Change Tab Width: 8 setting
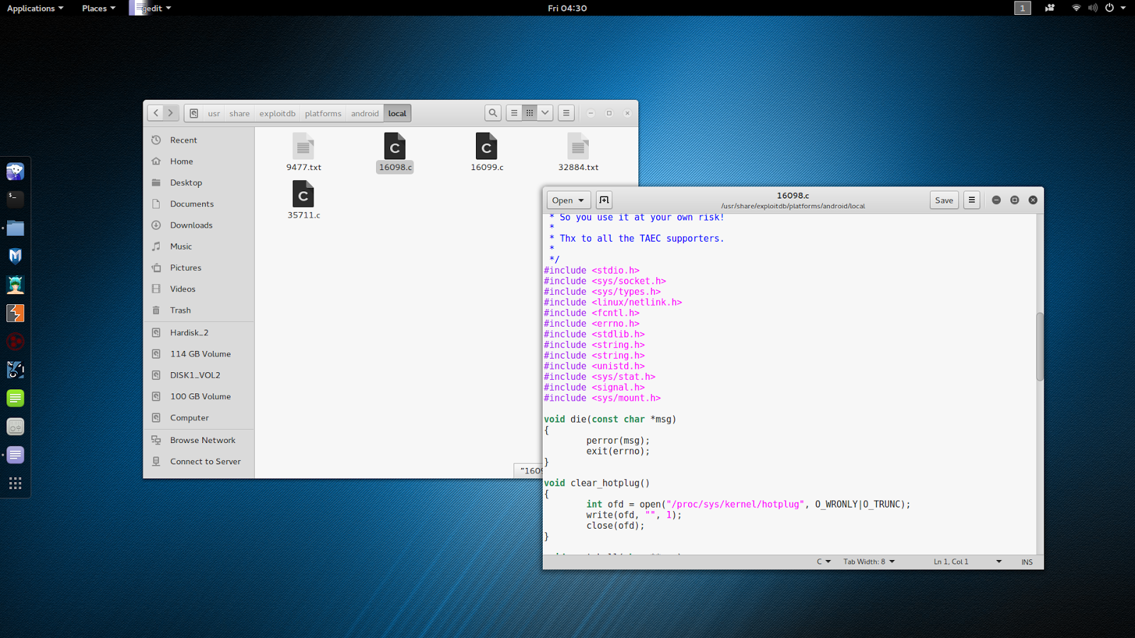This screenshot has width=1135, height=638. pos(867,561)
